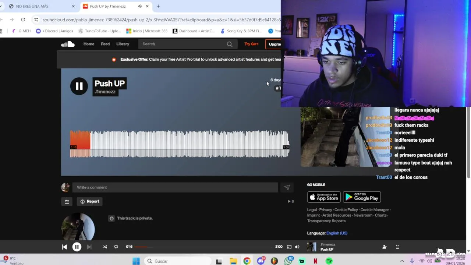
Task: Open Netflix from the taskbar
Action: 315,261
